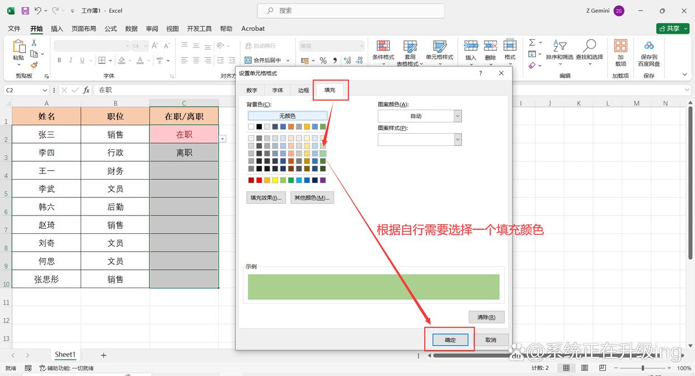Click the Delete cells (删除) icon
Screen dimensions: 695x376
[491, 46]
